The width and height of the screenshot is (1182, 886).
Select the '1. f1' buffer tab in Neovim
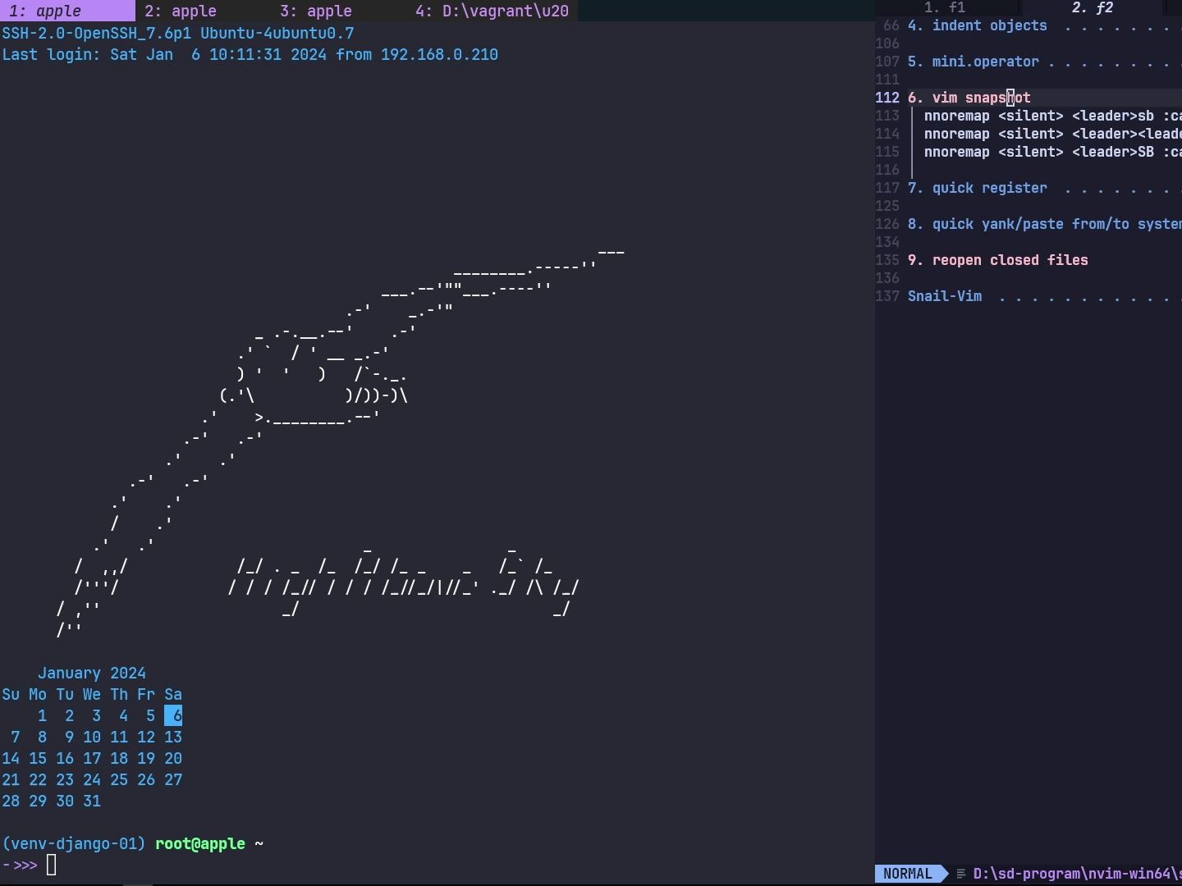point(945,7)
